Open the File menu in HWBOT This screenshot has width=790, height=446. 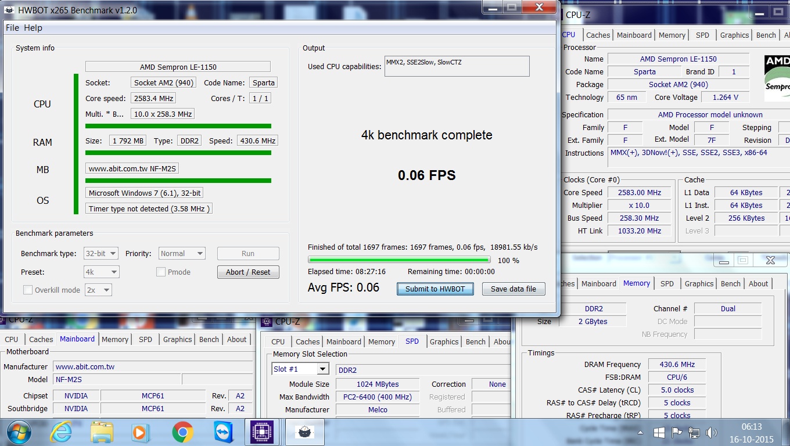(12, 28)
